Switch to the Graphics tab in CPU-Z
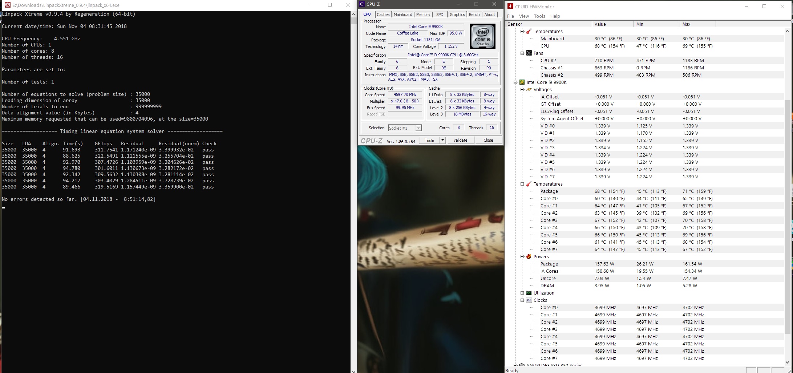 tap(457, 15)
